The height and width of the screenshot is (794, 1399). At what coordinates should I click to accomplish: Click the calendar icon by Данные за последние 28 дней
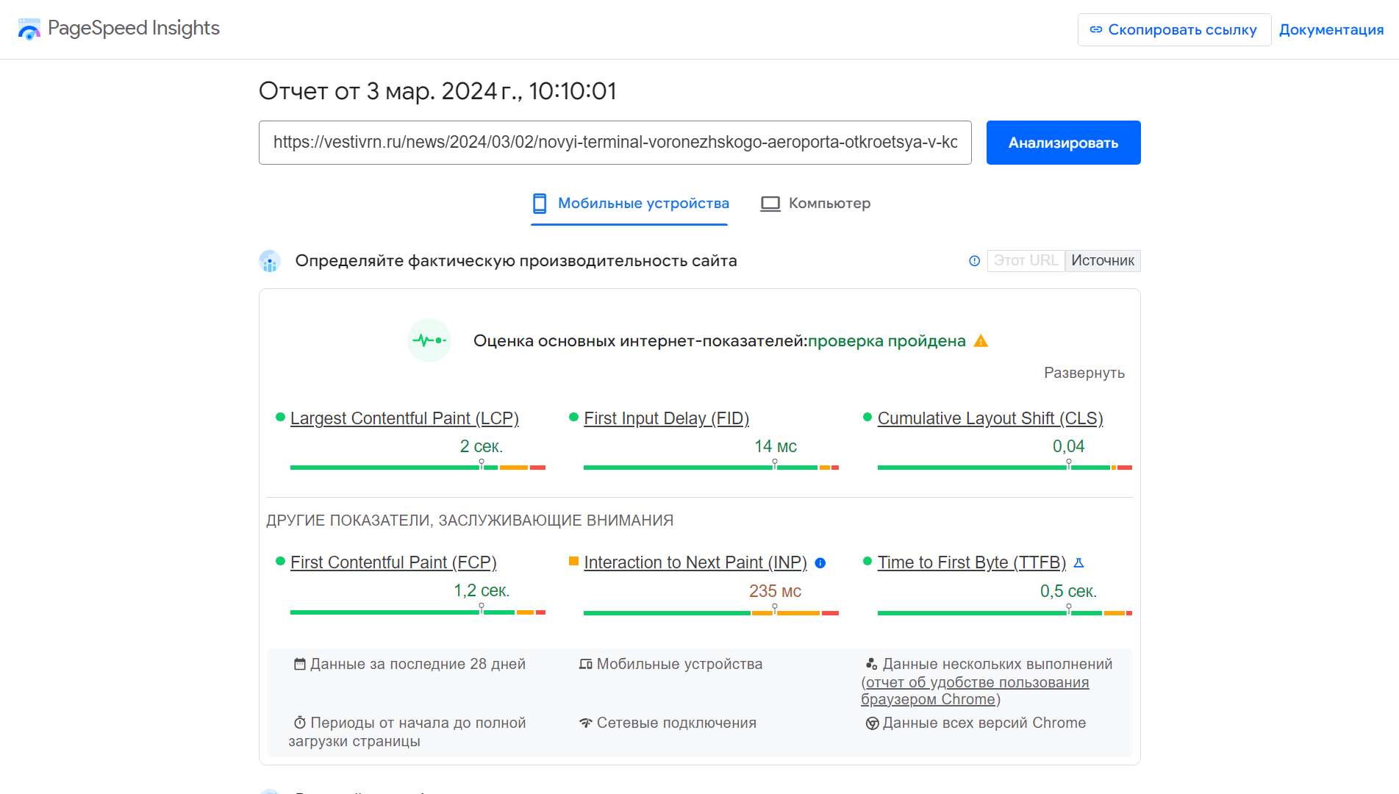[x=299, y=664]
